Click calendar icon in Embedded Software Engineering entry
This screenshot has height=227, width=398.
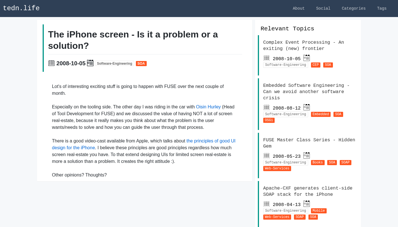[266, 108]
